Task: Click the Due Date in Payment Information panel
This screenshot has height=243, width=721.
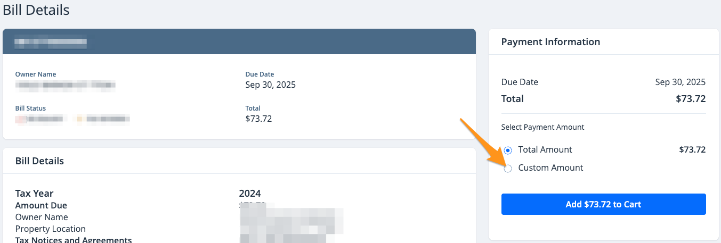Action: 680,82
